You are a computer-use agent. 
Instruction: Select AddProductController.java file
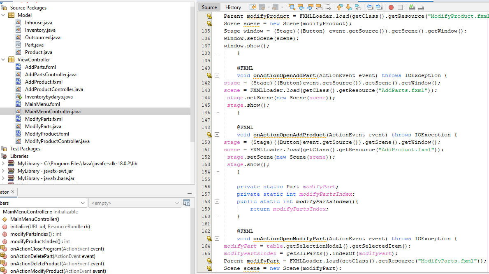tap(54, 89)
